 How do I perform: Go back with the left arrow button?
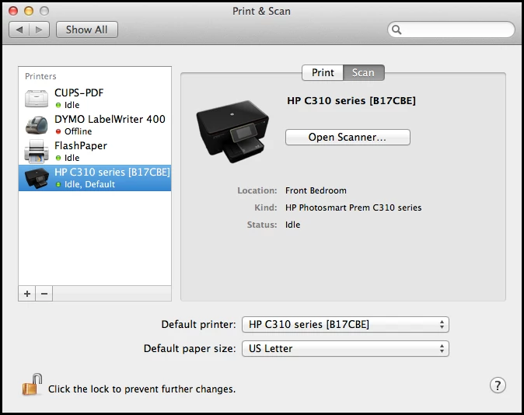point(19,30)
